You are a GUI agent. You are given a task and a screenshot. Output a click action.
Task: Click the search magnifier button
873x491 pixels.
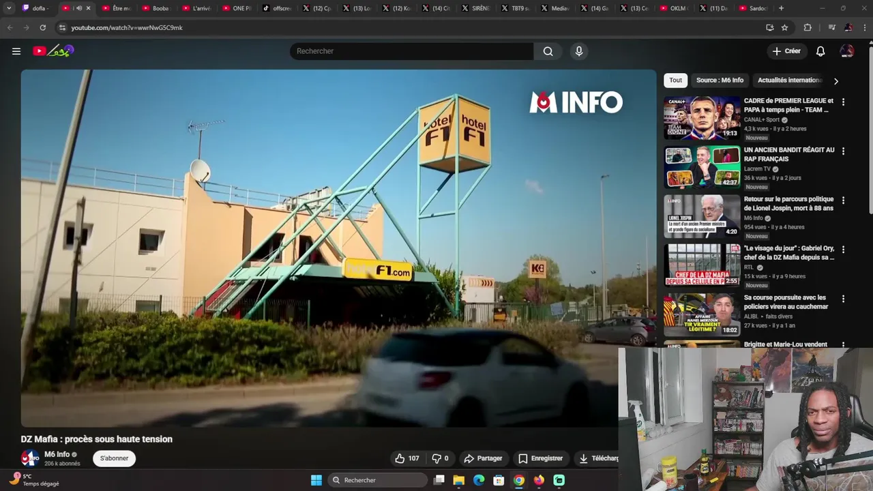click(x=548, y=51)
